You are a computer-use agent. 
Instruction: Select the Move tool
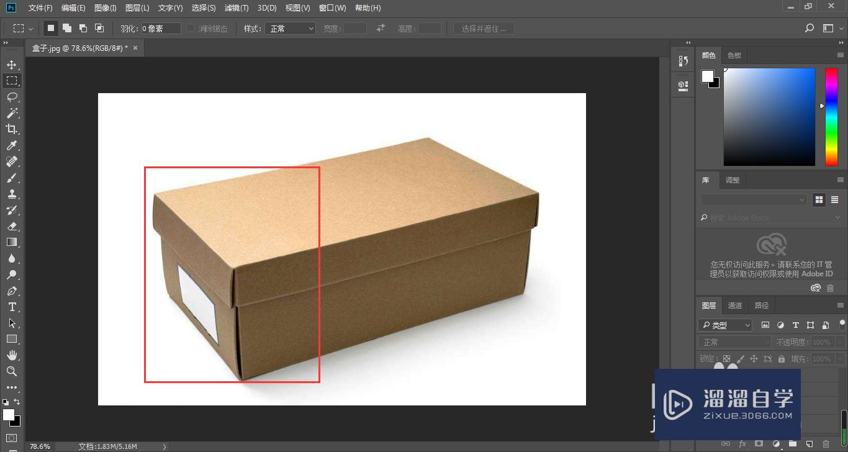tap(12, 65)
